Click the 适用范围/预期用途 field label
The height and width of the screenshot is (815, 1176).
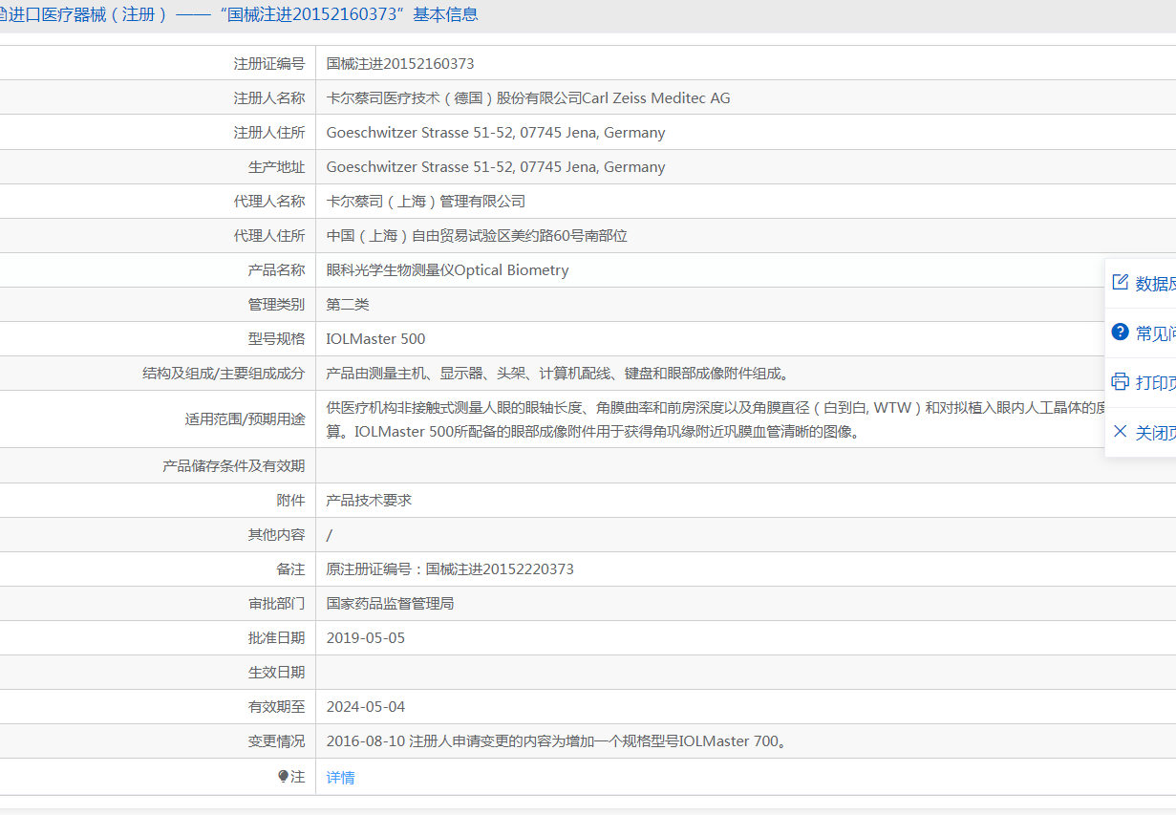coord(245,419)
